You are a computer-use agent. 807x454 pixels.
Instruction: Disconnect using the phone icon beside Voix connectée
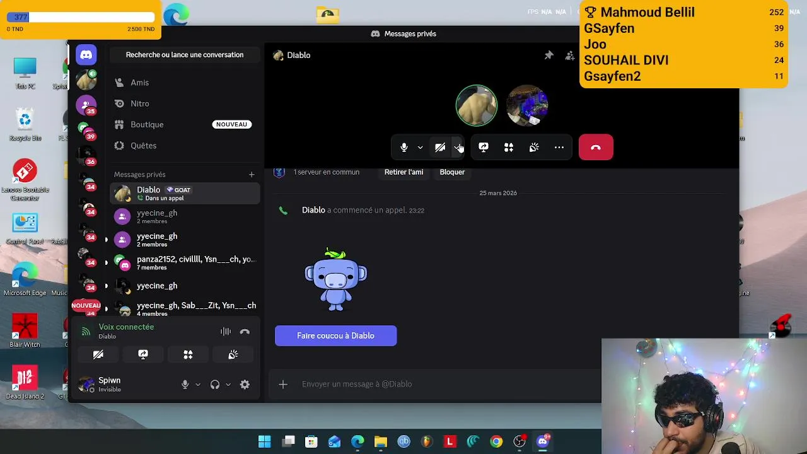click(245, 332)
